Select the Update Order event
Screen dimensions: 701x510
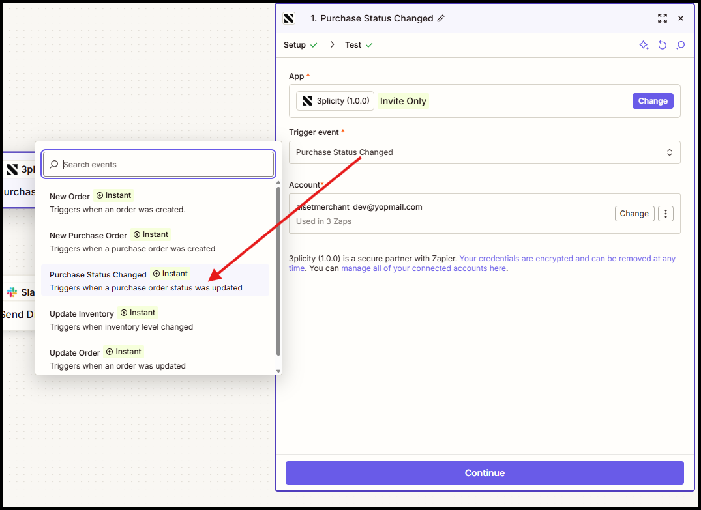(155, 359)
